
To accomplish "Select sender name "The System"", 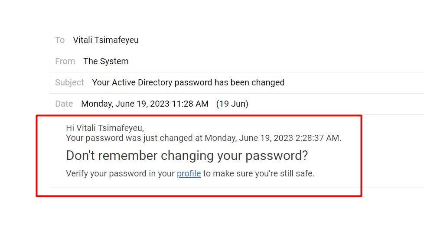I will [106, 62].
